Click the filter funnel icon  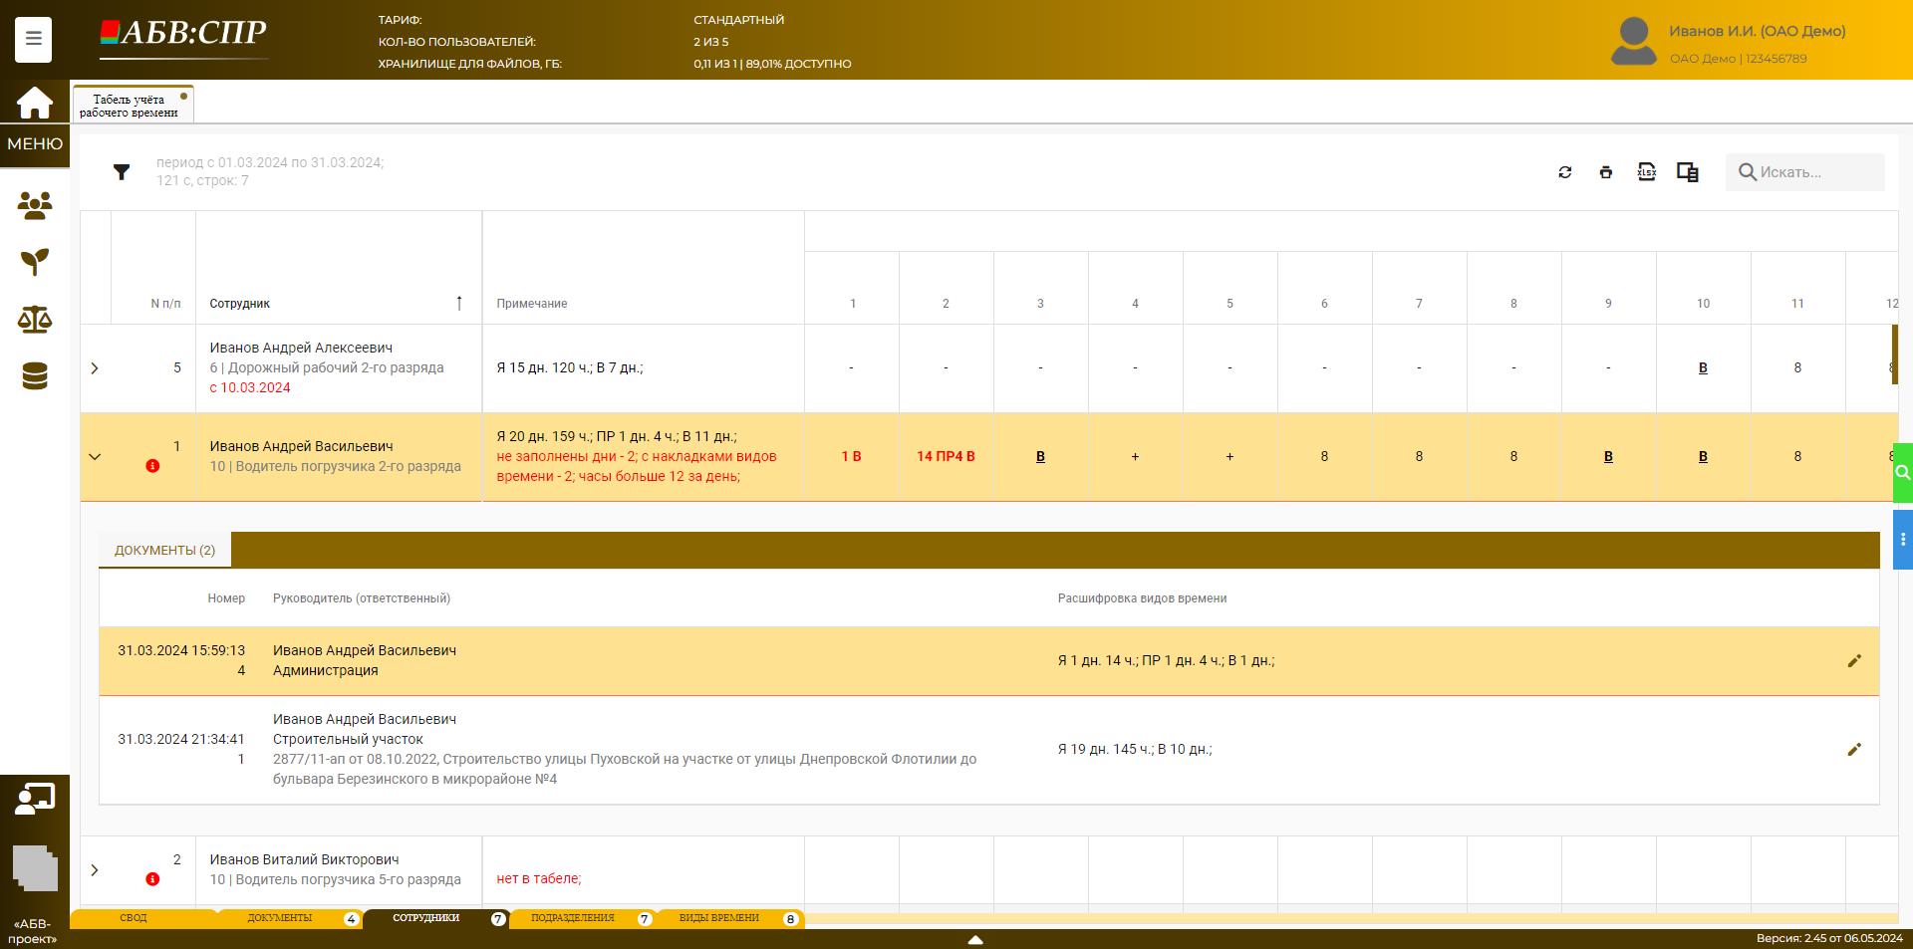click(x=122, y=172)
